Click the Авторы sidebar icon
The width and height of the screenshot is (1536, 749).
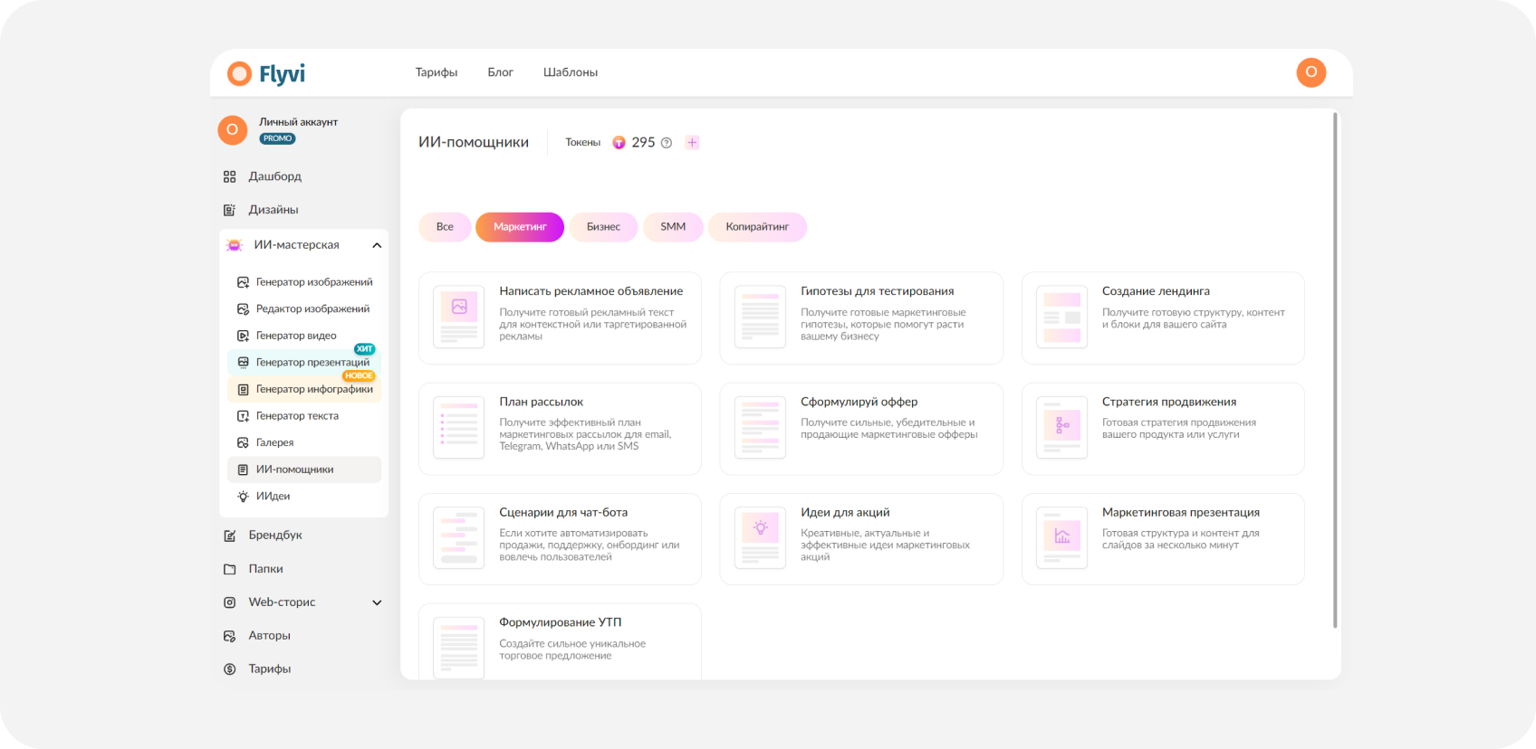point(230,636)
